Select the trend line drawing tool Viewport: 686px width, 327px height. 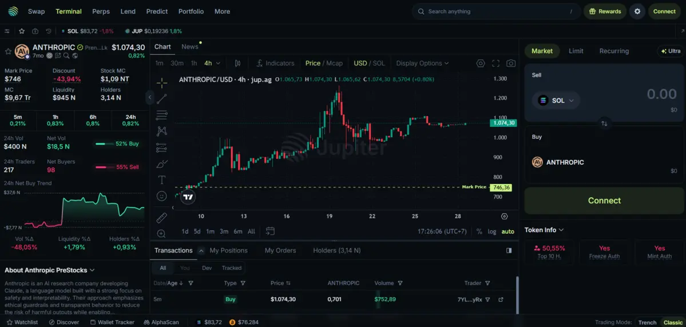[x=162, y=99]
